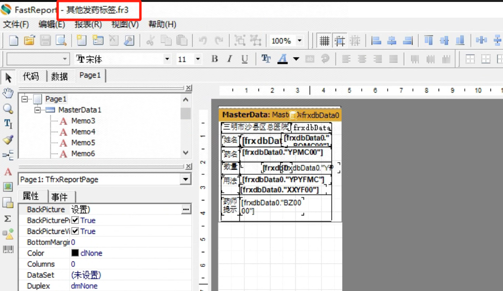Screen dimensions: 503x291
Task: Select the hand pan tool
Action: [x=8, y=93]
